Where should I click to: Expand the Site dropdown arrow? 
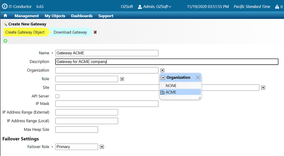pyautogui.click(x=263, y=87)
